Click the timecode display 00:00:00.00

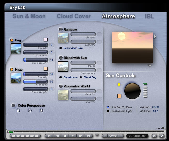click(137, 136)
